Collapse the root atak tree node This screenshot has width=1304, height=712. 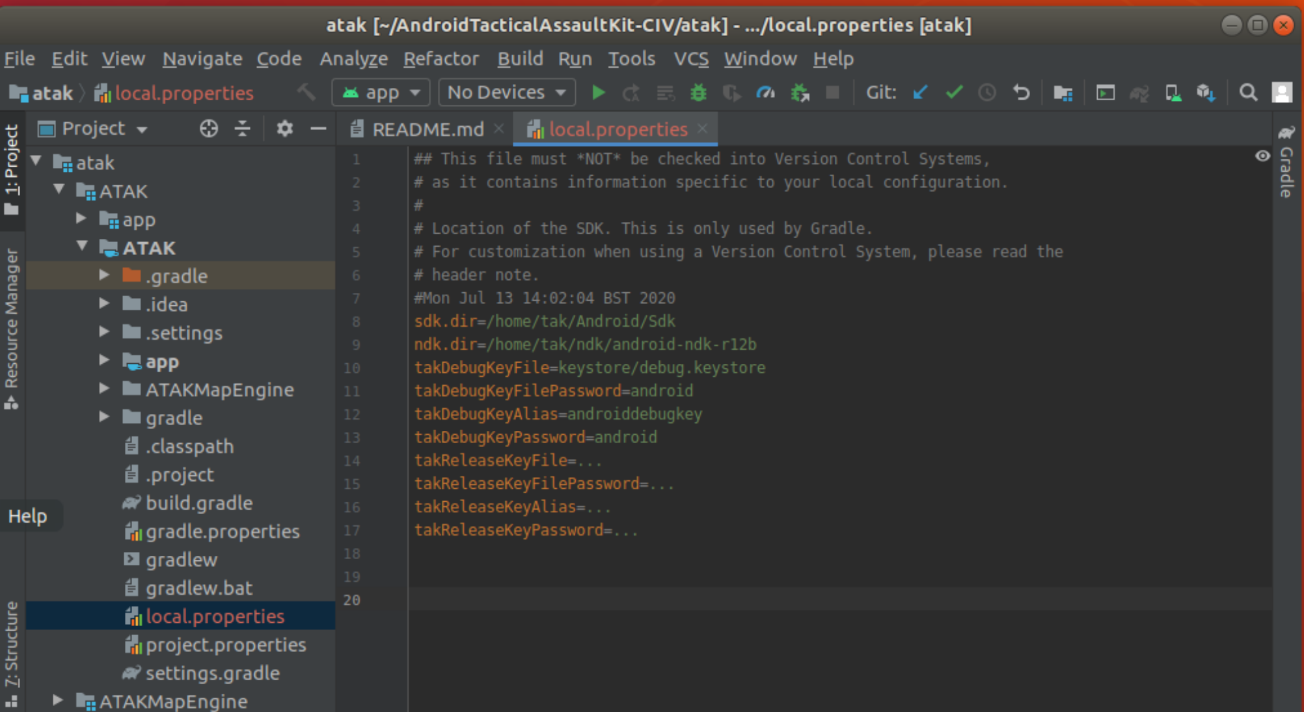tap(36, 161)
